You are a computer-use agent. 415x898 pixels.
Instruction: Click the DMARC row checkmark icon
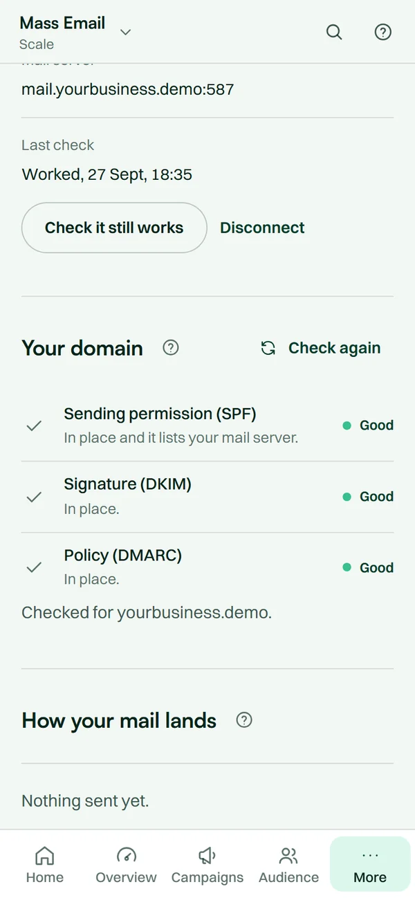(x=34, y=568)
